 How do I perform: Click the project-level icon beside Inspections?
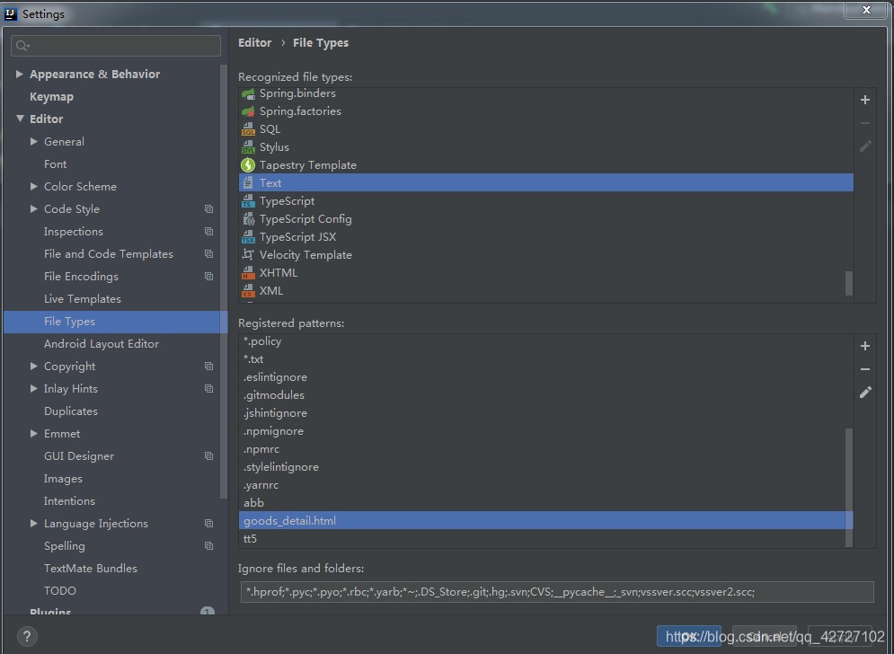point(208,232)
